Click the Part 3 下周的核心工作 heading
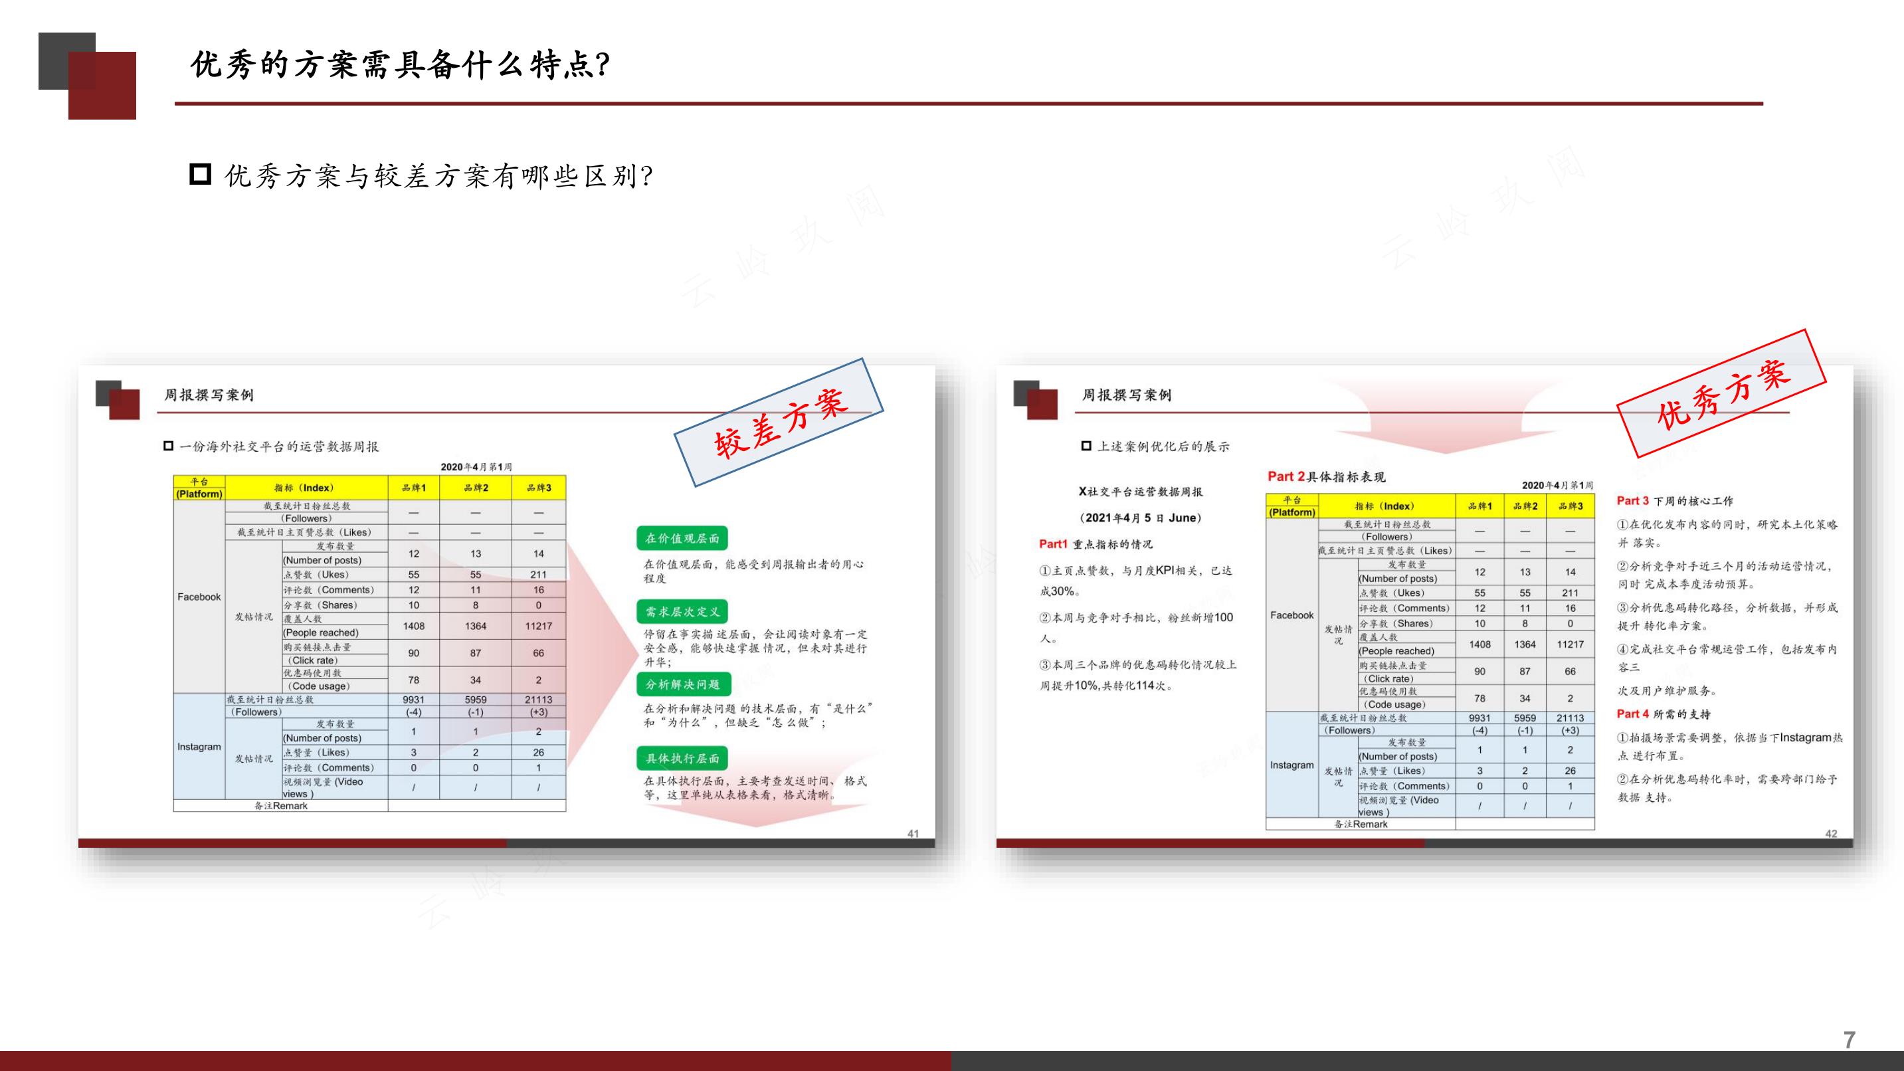Viewport: 1904px width, 1071px height. click(x=1674, y=500)
